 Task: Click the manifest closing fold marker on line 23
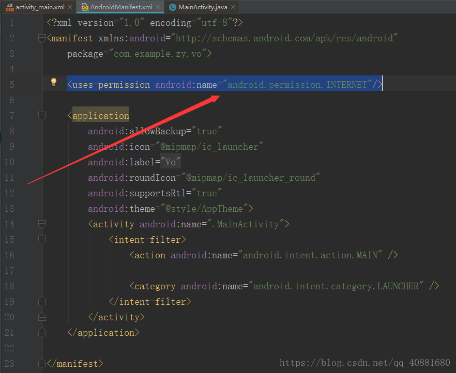point(42,363)
